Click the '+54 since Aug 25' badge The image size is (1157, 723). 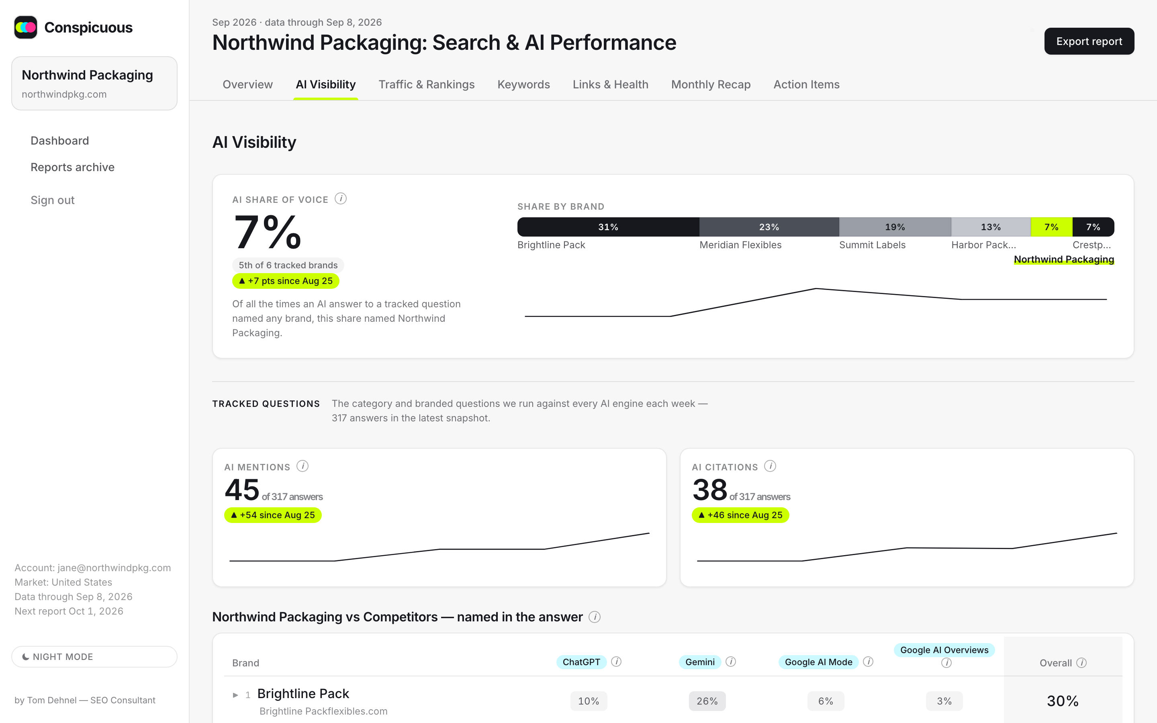click(273, 515)
